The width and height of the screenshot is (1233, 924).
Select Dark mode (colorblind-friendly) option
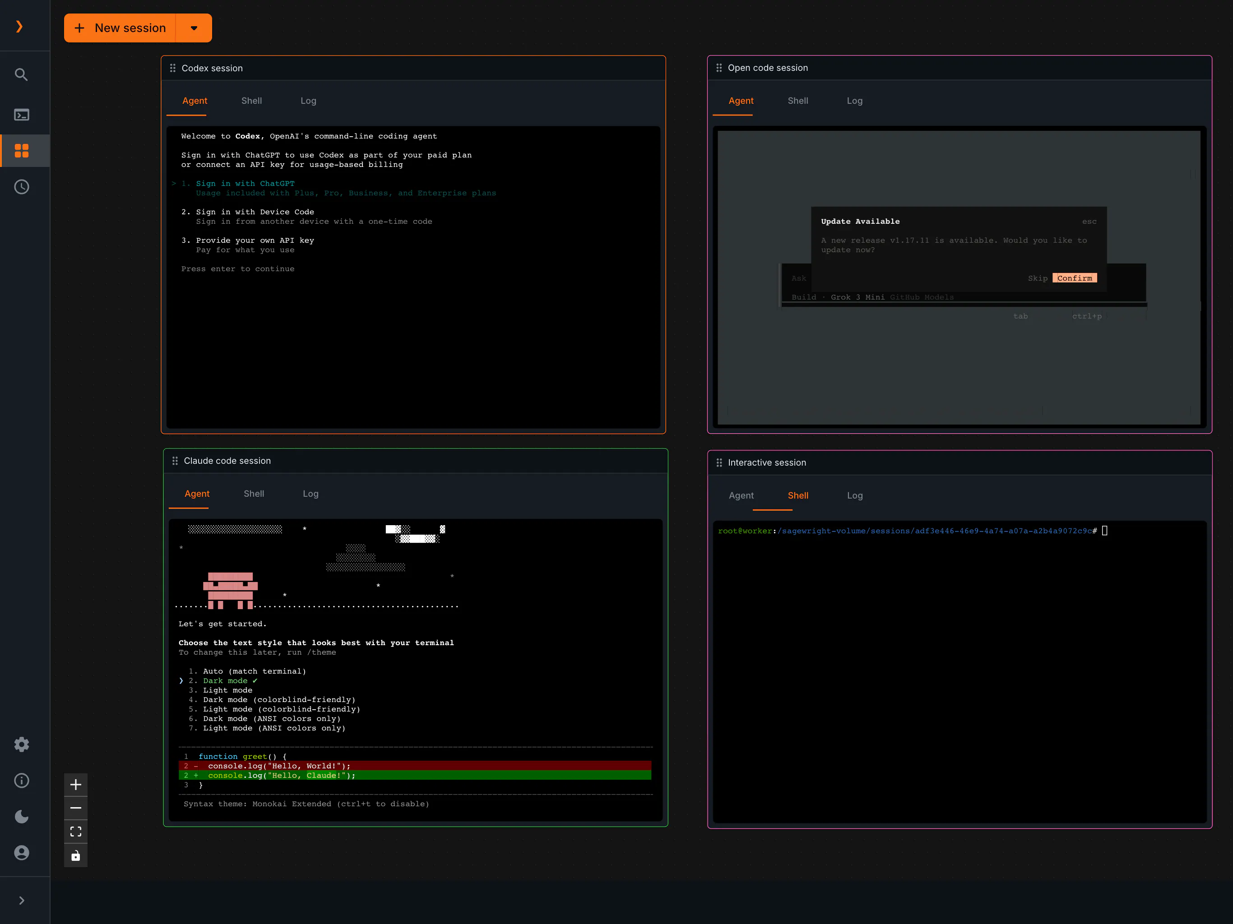click(279, 700)
